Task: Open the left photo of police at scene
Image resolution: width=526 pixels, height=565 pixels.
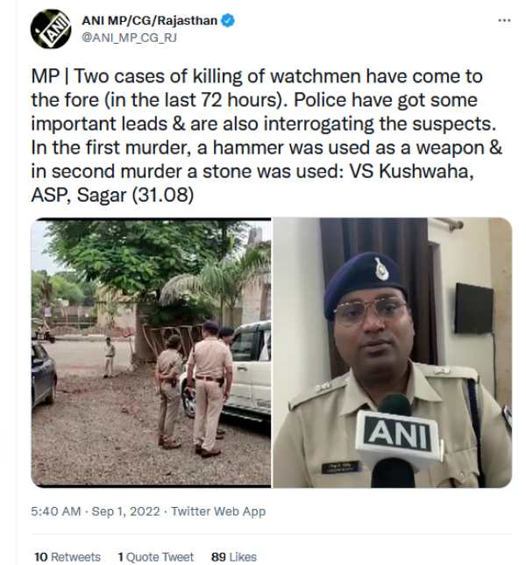Action: pos(151,353)
